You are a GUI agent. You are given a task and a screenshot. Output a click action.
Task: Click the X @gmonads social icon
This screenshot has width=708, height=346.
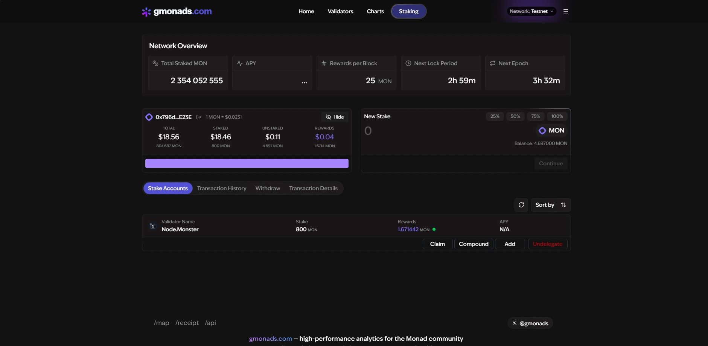514,323
